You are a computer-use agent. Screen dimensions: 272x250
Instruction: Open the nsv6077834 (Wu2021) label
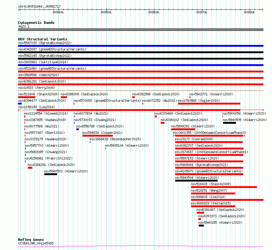coord(91,113)
